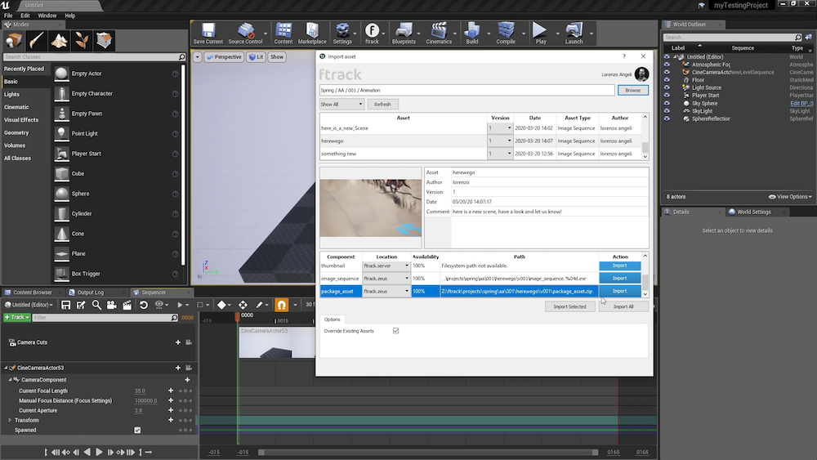Toggle visibility of Light Source

pos(667,87)
